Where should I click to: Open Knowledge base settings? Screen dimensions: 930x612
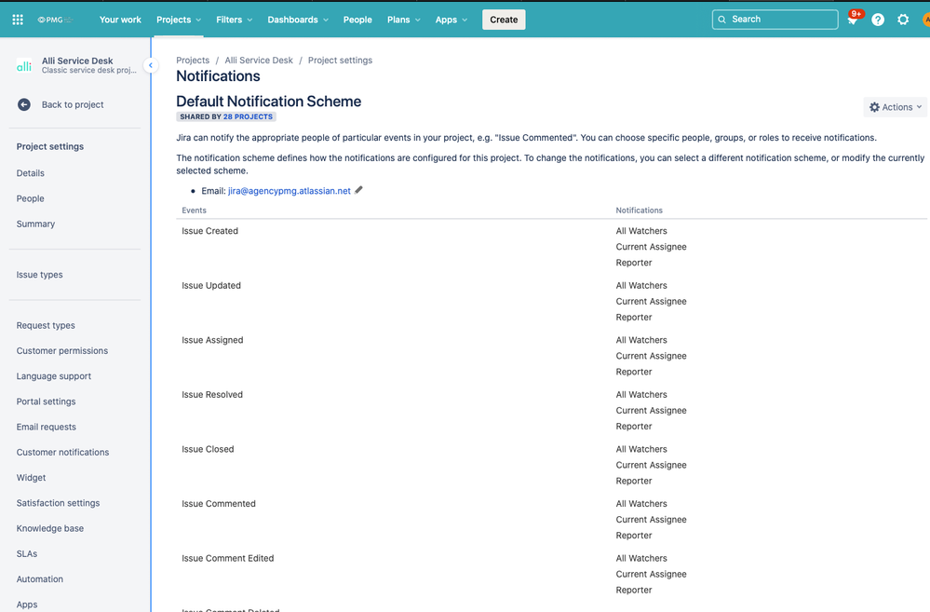[50, 528]
